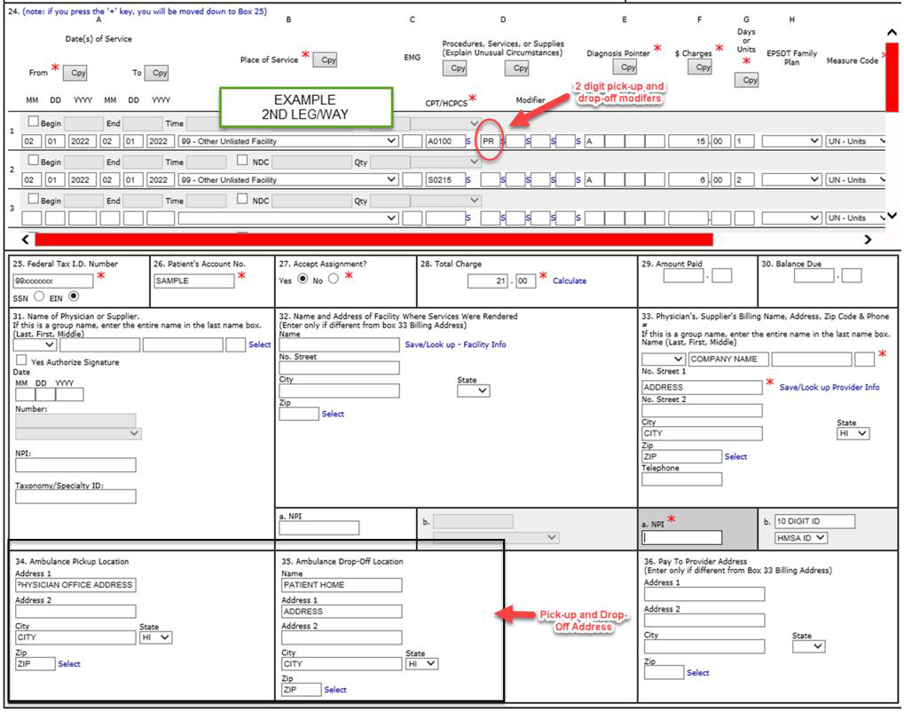Open EPSDT Family Plan dropdown on line 1
The width and height of the screenshot is (904, 712).
pyautogui.click(x=791, y=141)
